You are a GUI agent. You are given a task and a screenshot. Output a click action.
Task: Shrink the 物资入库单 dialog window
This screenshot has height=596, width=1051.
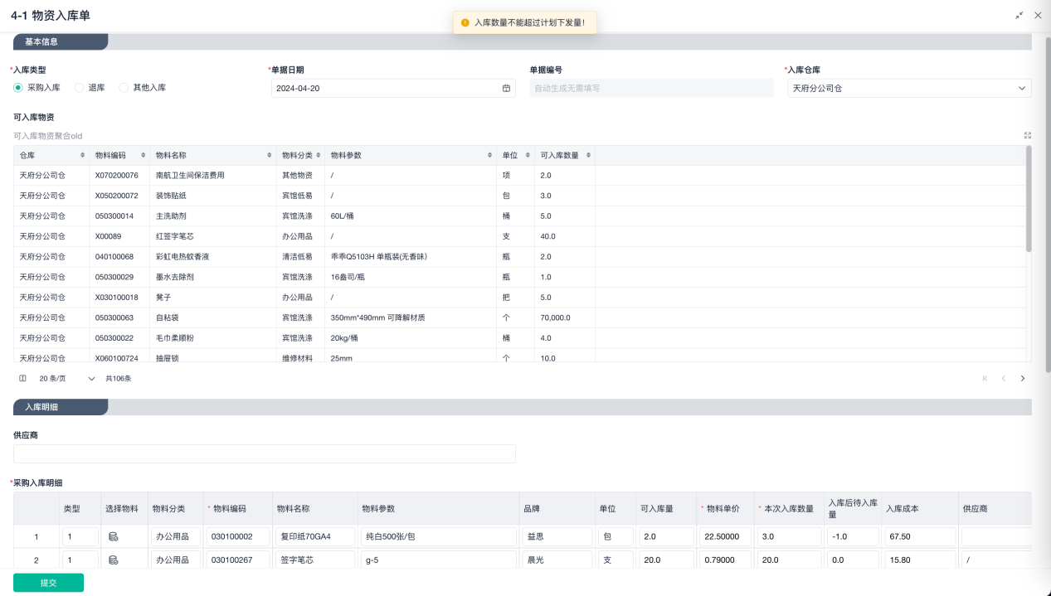[1019, 15]
